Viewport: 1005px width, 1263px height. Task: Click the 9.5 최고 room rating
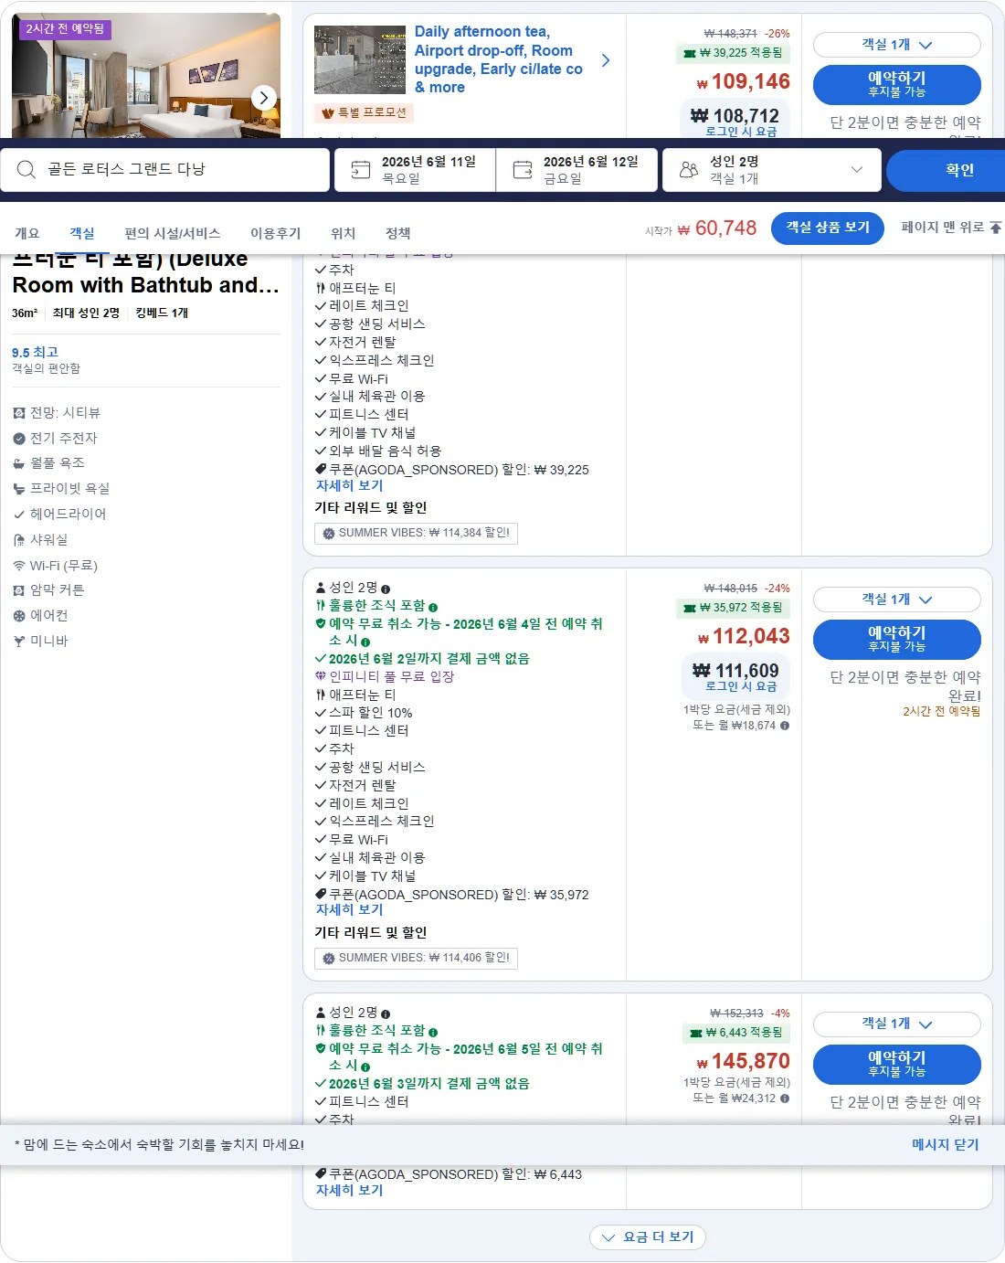pos(35,353)
